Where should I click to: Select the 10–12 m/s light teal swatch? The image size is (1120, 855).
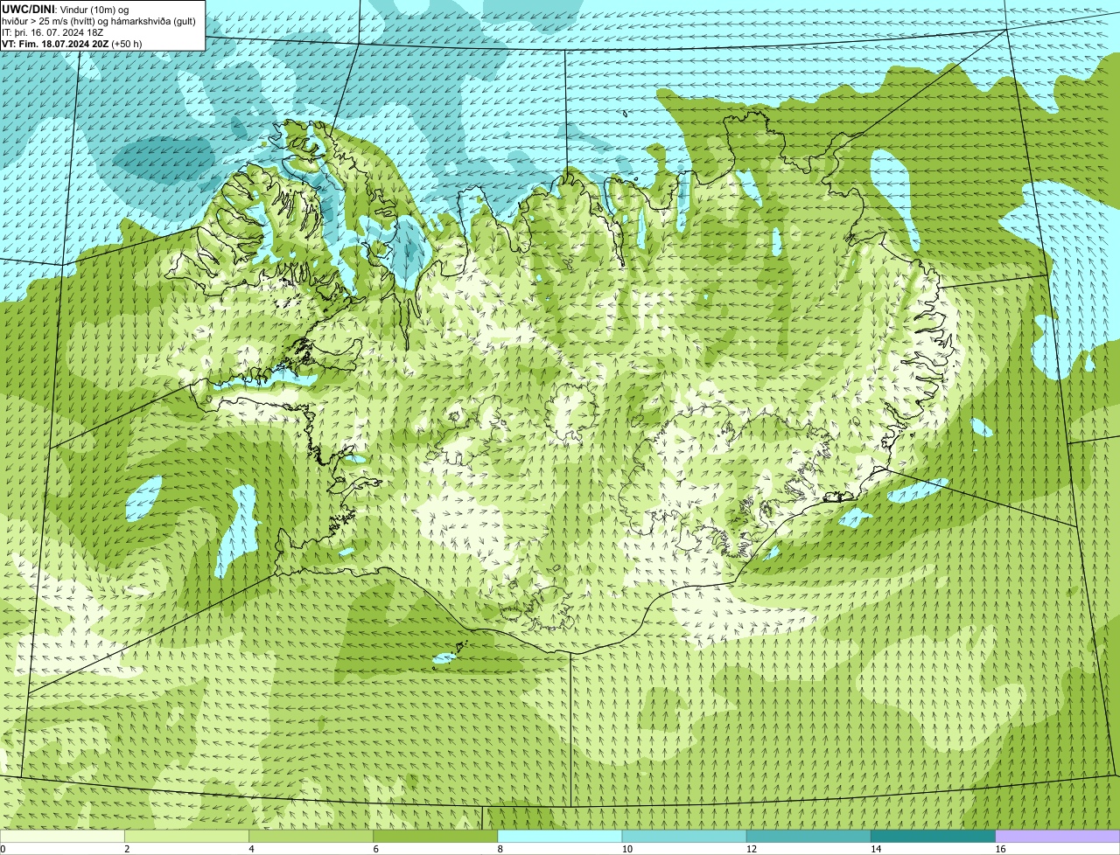click(x=684, y=836)
